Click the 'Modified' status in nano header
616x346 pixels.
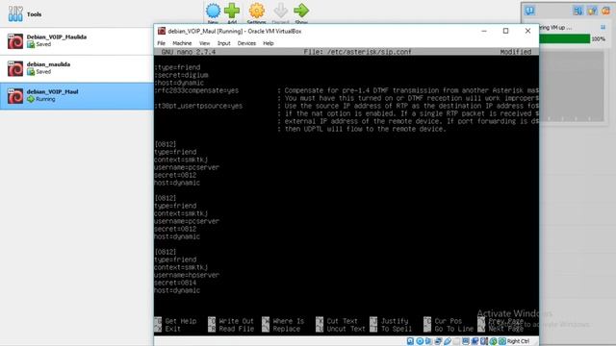click(x=516, y=52)
